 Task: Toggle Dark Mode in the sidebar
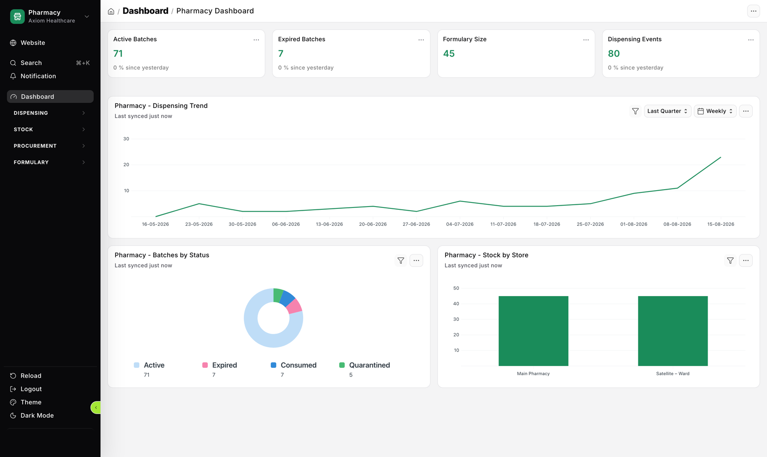tap(50, 415)
